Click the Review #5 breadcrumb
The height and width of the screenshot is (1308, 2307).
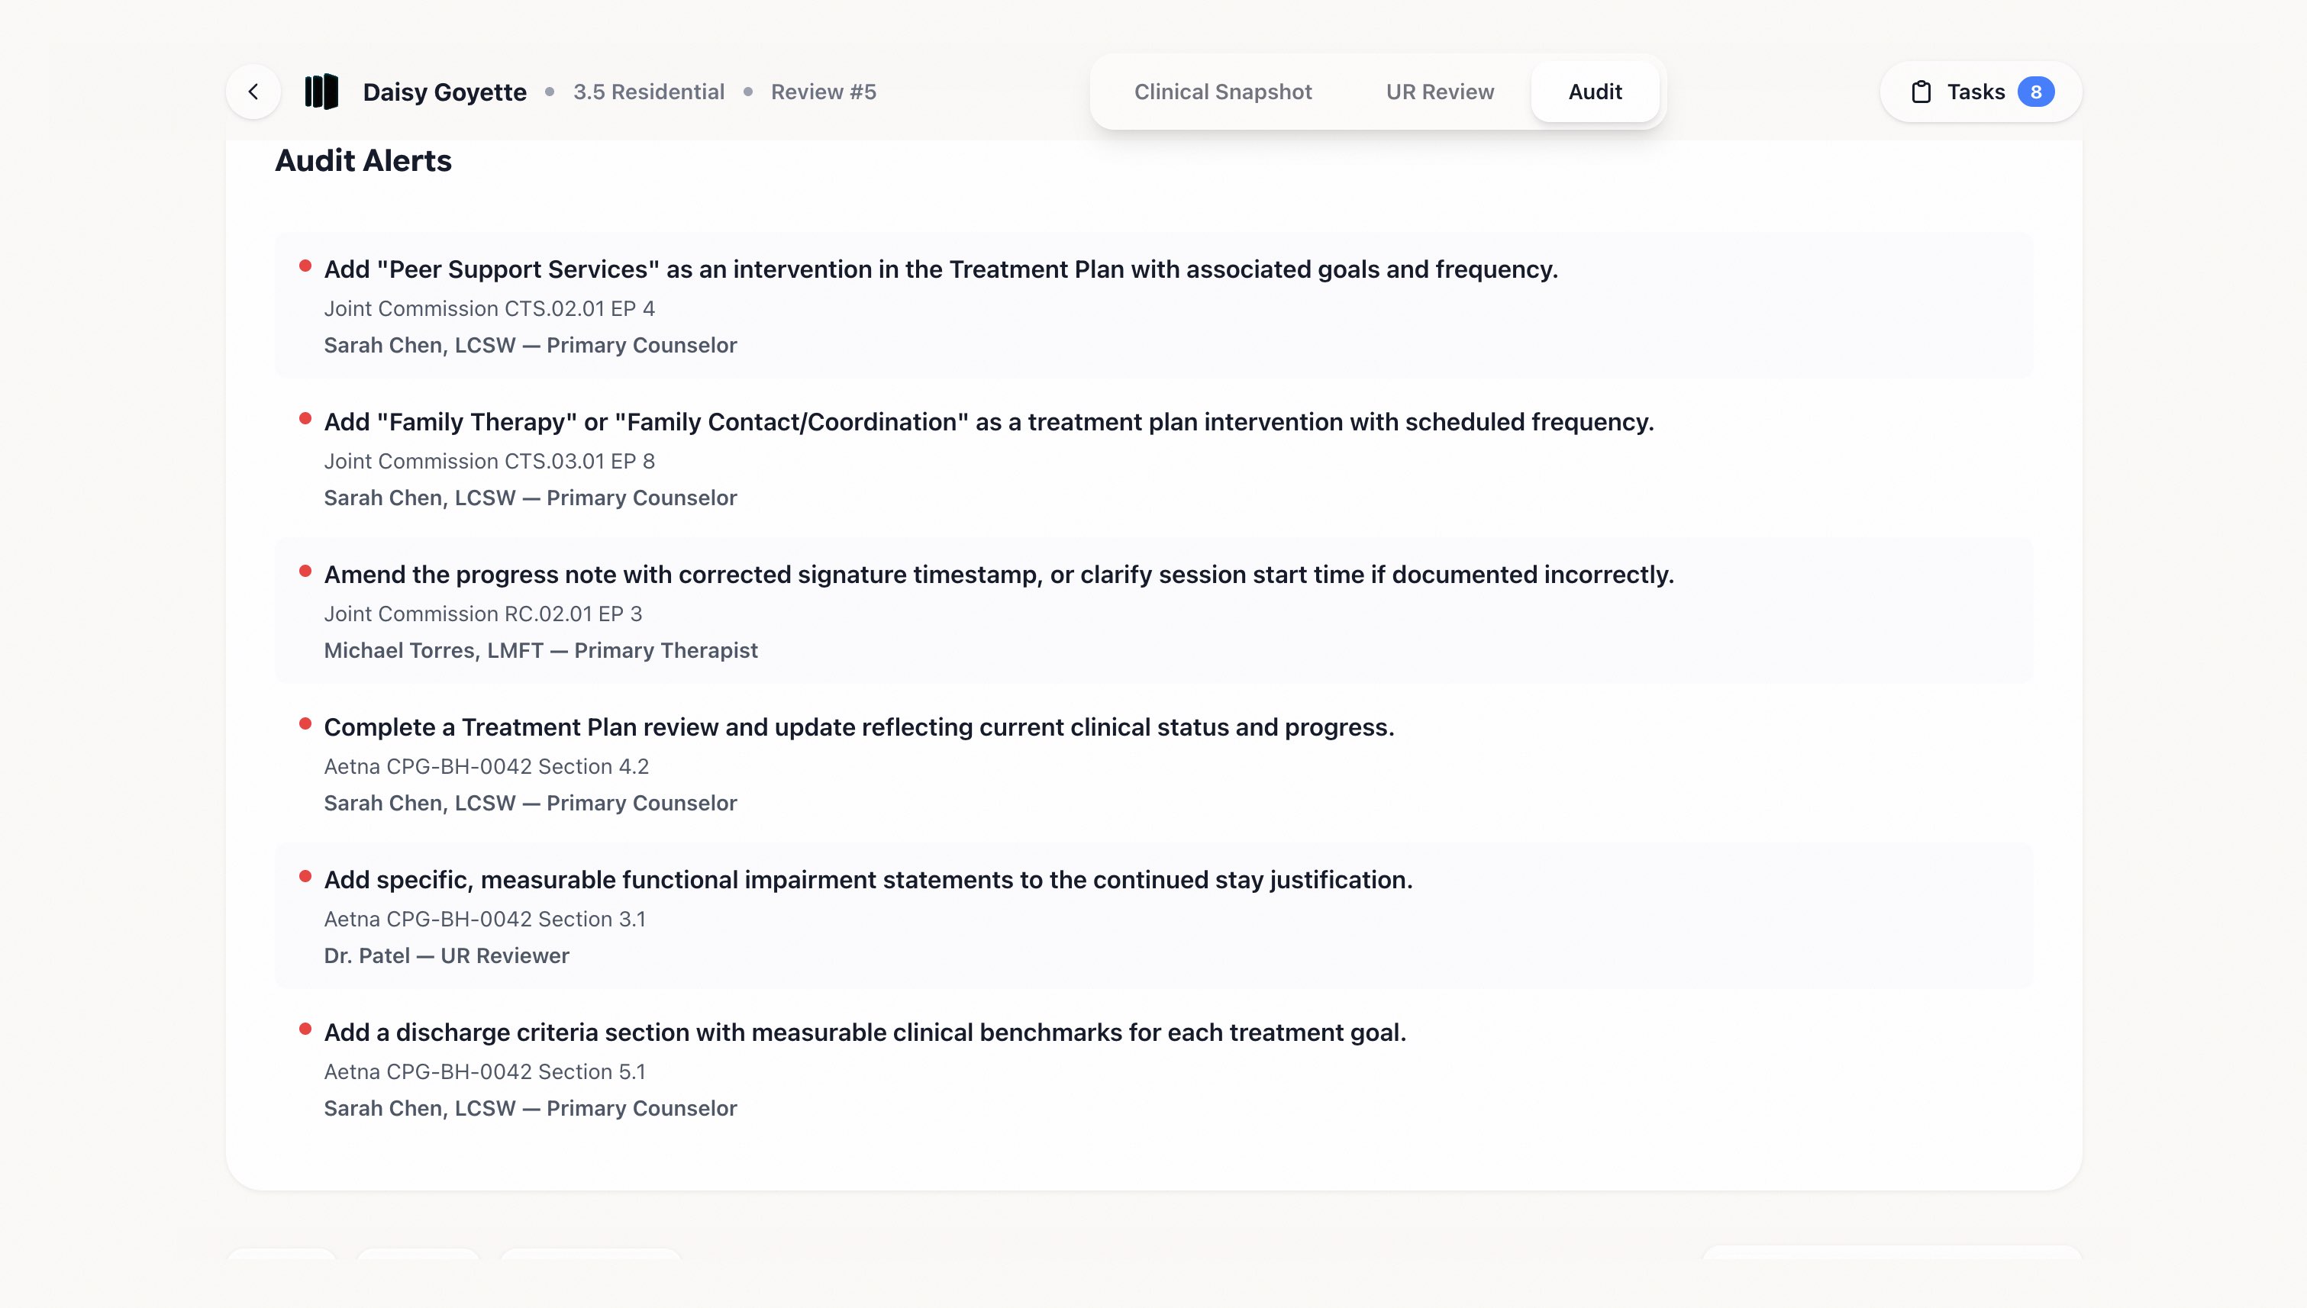pyautogui.click(x=823, y=92)
